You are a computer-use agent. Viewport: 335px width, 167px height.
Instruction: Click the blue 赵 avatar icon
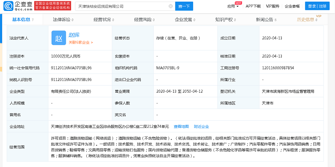58,38
